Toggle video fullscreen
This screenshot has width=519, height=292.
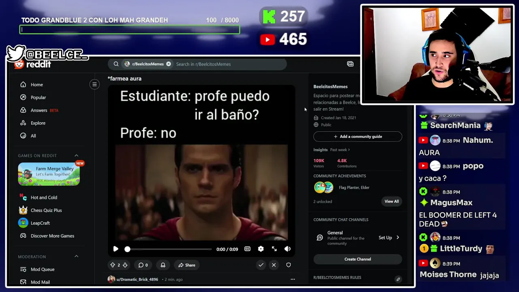(274, 249)
